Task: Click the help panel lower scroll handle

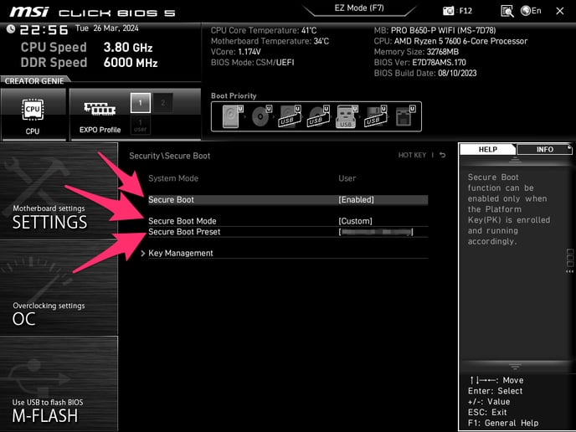Action: click(515, 367)
